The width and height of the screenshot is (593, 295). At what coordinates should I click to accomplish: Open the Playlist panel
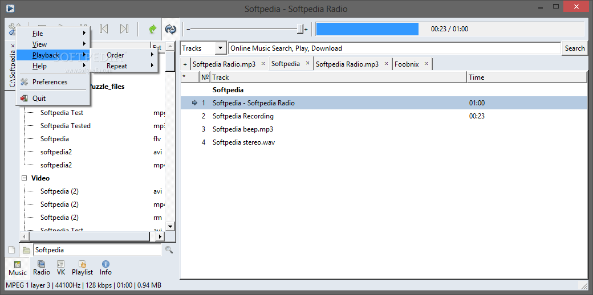pos(83,268)
